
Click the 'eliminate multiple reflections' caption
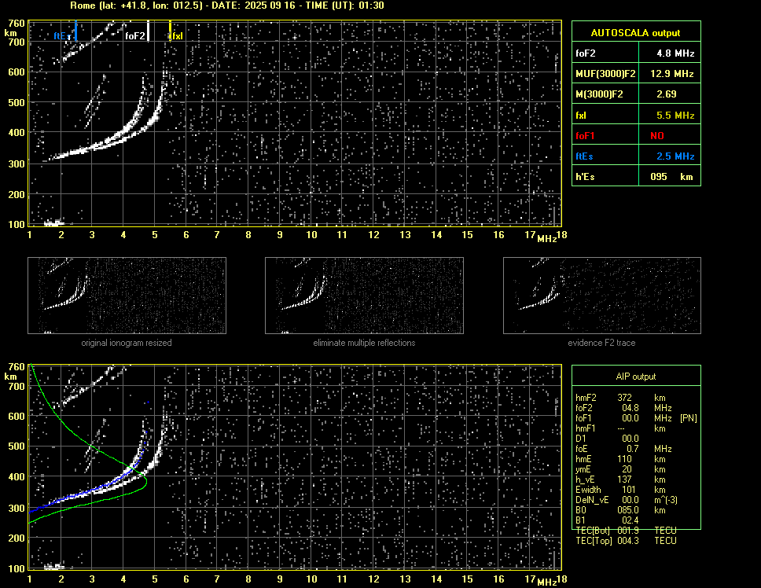coord(364,343)
